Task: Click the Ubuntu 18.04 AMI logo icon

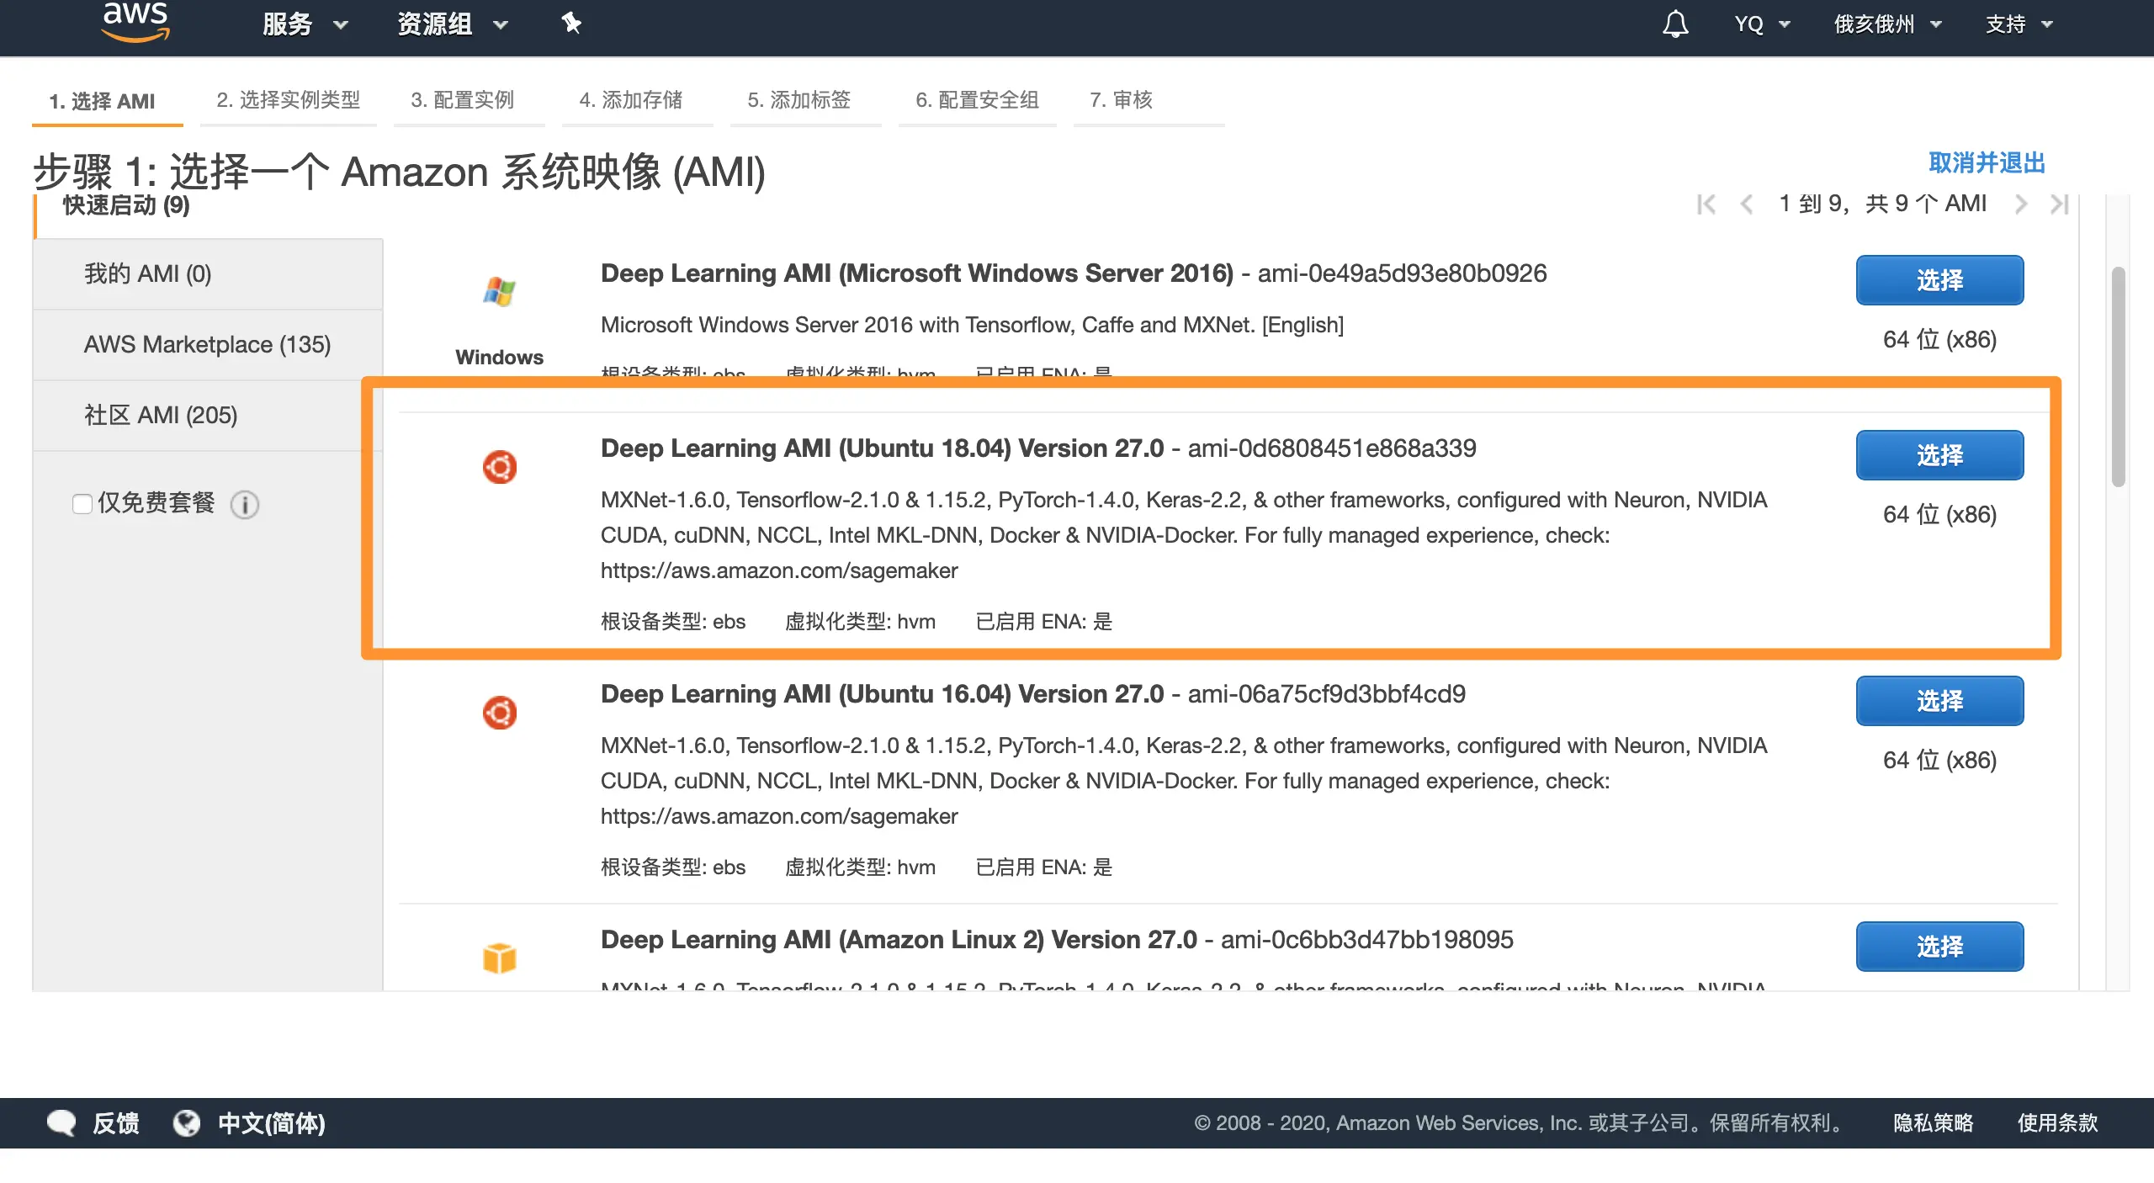Action: point(499,467)
